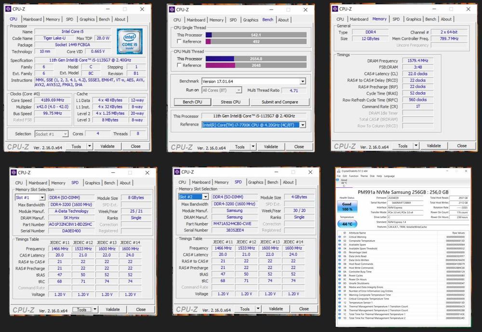Open About tab in the Slot #2 window

pos(288,182)
